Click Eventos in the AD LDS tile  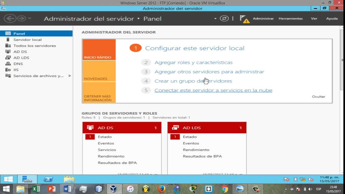pyautogui.click(x=191, y=143)
